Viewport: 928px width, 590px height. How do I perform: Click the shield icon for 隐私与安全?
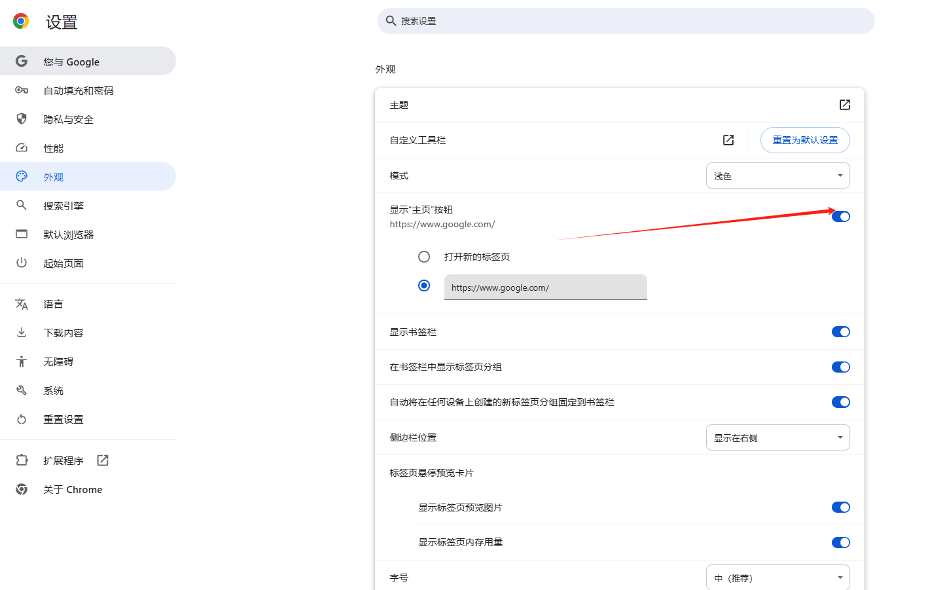22,119
